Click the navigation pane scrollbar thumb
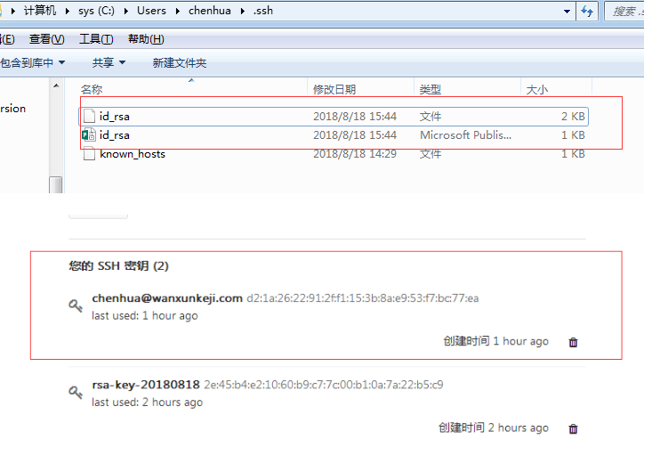Image resolution: width=652 pixels, height=472 pixels. point(56,185)
